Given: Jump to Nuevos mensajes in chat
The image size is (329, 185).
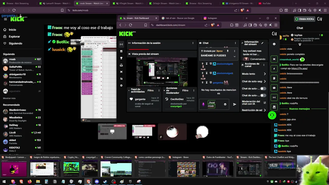Looking at the screenshot, I should click(299, 109).
